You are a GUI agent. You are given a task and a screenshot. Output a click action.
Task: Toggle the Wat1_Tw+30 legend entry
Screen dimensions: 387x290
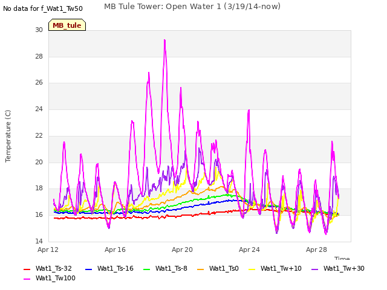pyautogui.click(x=337, y=268)
